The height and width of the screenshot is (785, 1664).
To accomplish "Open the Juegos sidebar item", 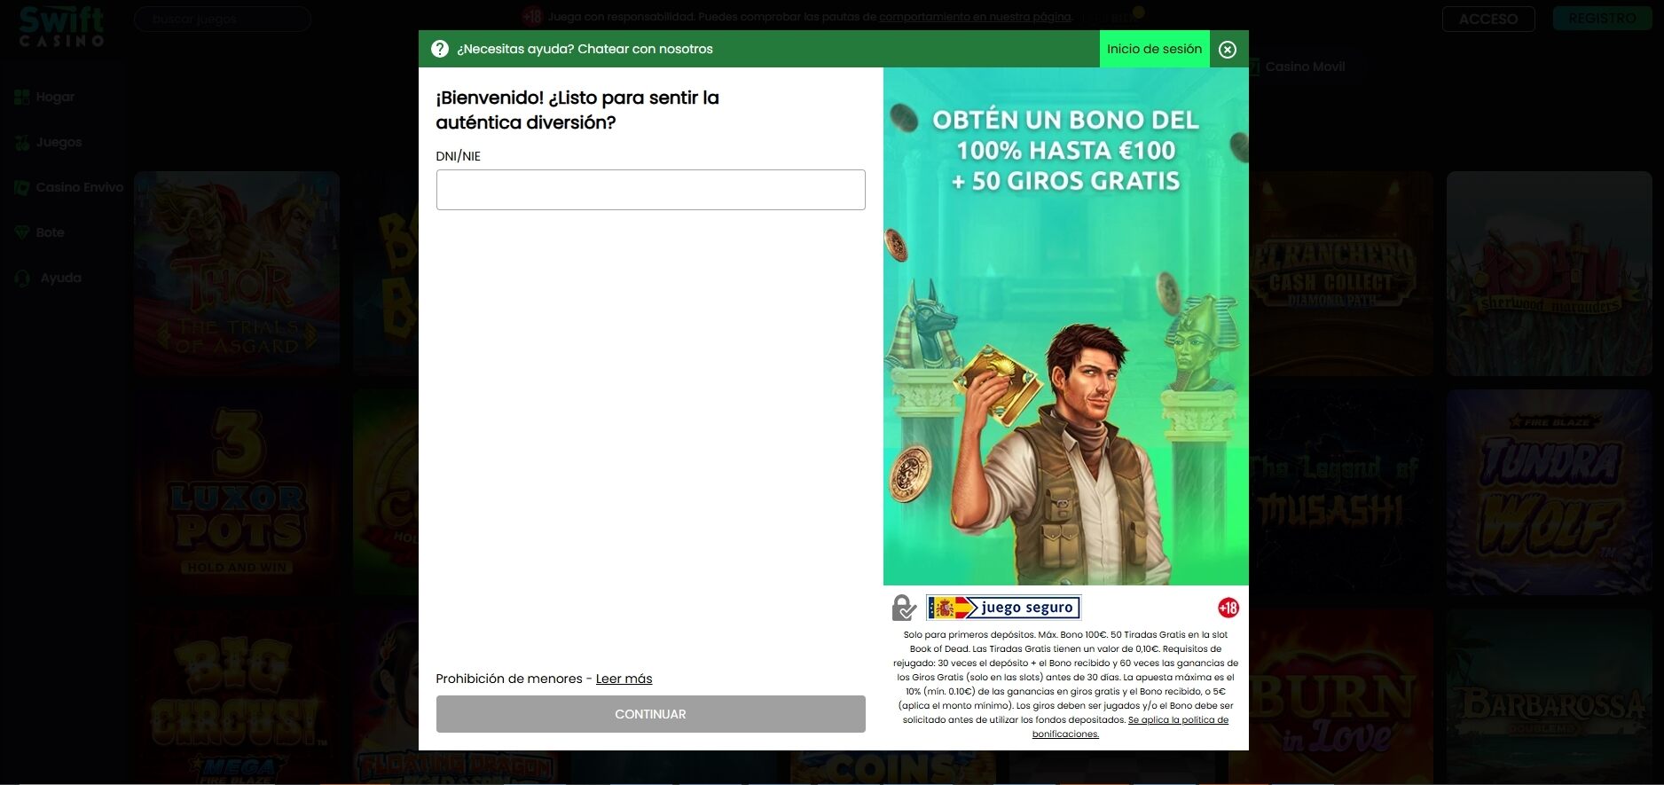I will tap(59, 142).
